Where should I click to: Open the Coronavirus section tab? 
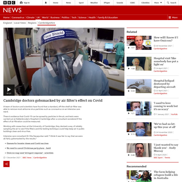(x=18, y=17)
